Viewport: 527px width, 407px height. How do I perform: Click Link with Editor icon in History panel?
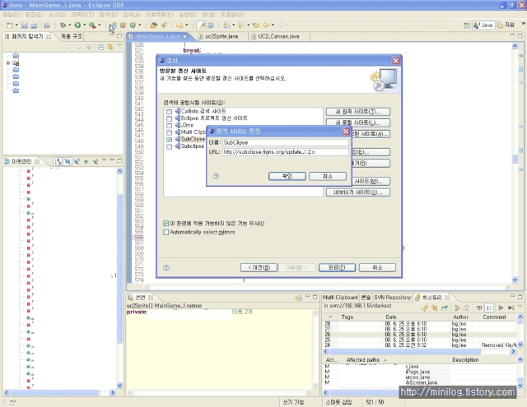(435, 308)
